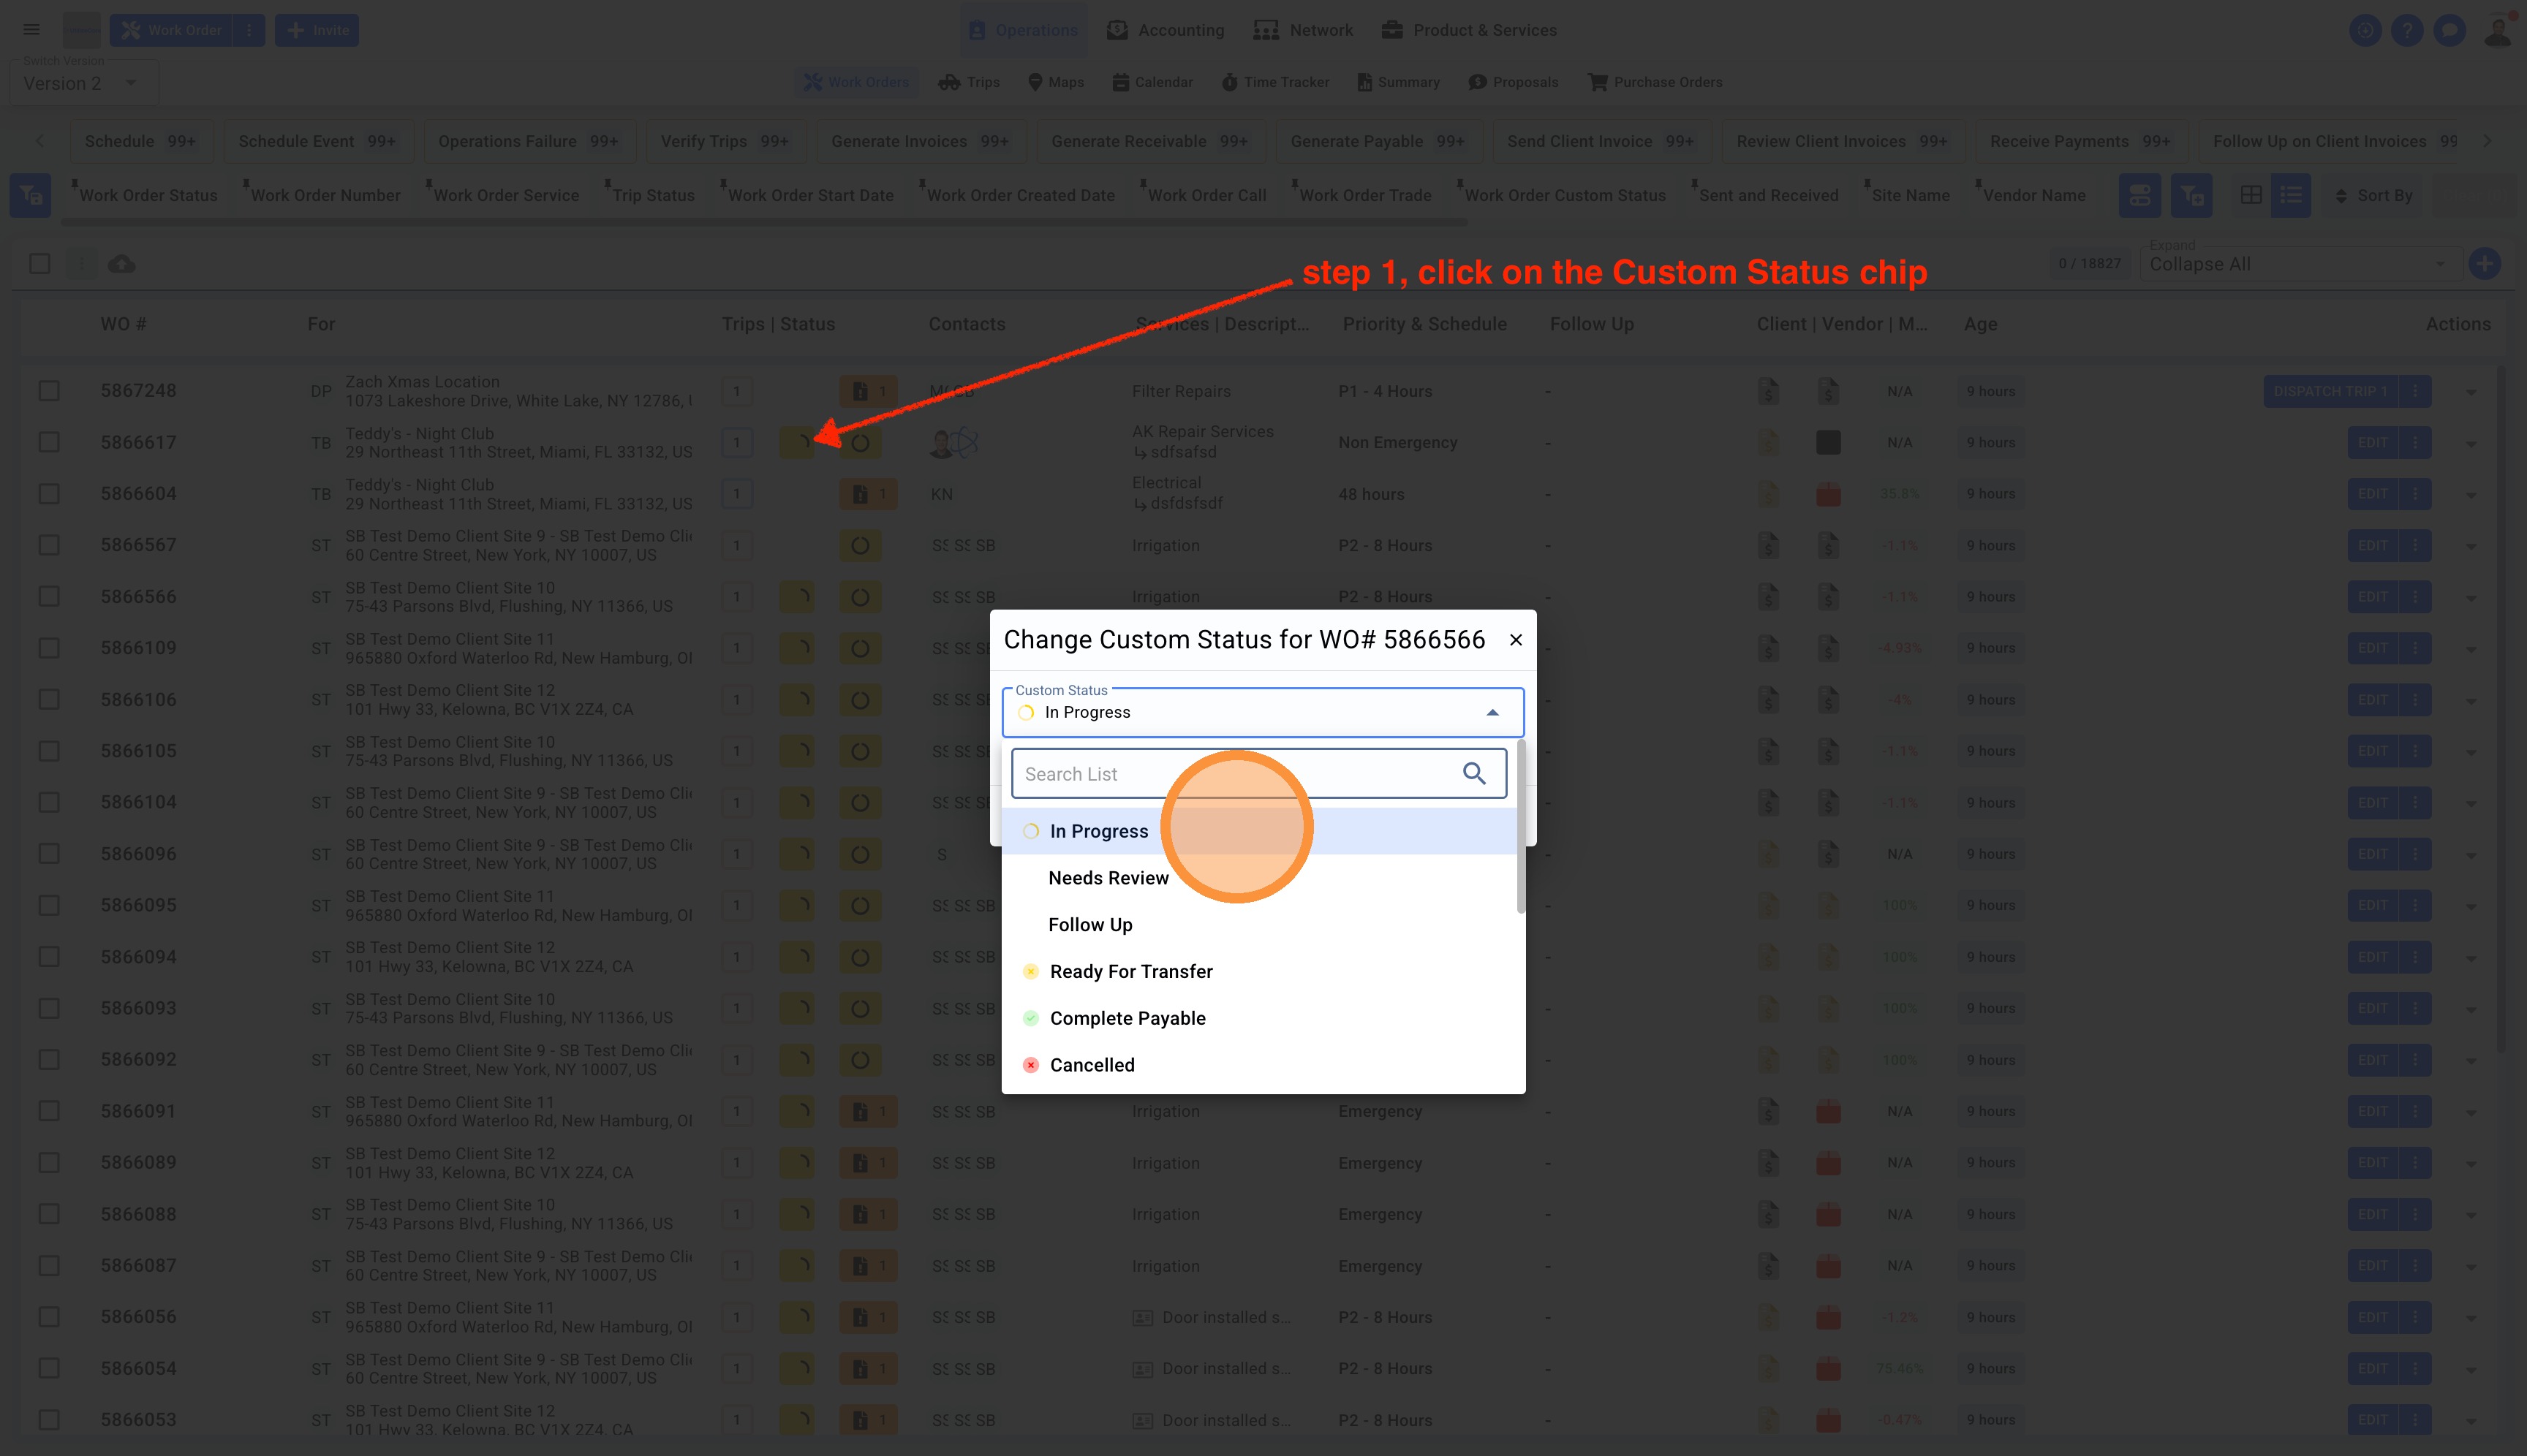Screen dimensions: 2527x1456
Task: Click the Sort By button
Action: tap(2373, 196)
